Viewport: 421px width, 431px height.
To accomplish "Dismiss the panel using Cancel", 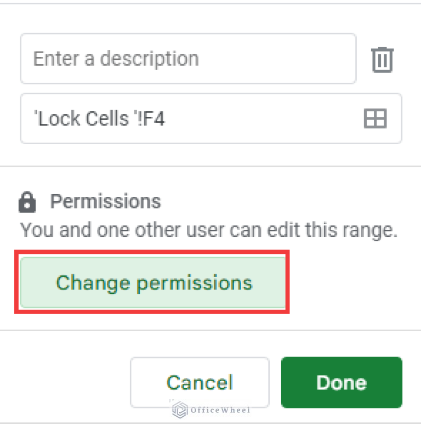I will [200, 382].
